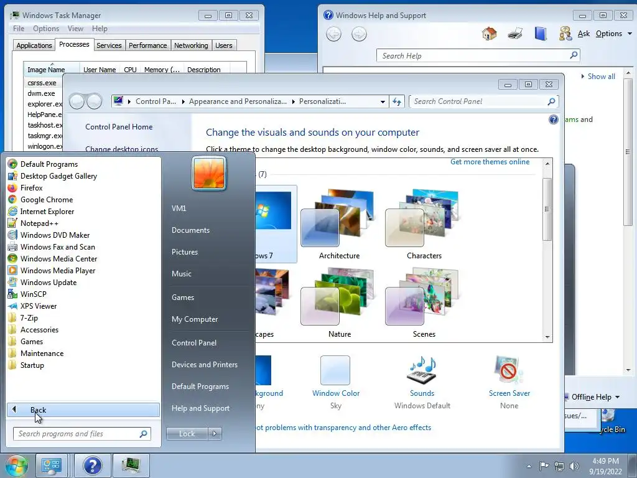637x478 pixels.
Task: Click Help and Support taskbar button
Action: coord(92,466)
